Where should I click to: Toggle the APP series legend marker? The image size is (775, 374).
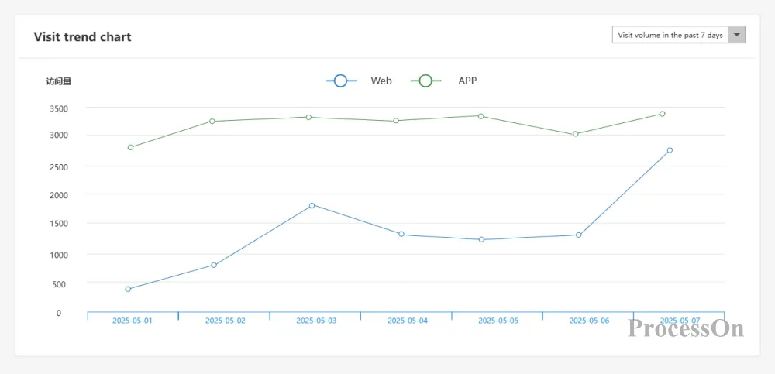point(425,81)
